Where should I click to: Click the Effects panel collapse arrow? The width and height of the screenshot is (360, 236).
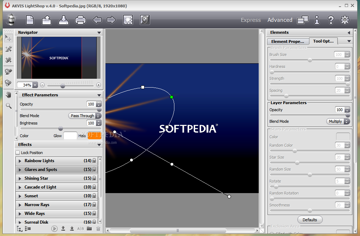[x=99, y=145]
